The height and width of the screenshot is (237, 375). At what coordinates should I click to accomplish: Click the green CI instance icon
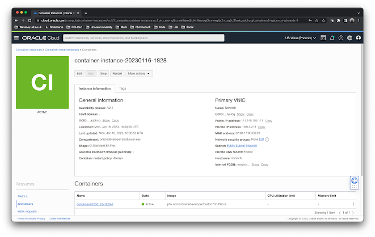[43, 82]
